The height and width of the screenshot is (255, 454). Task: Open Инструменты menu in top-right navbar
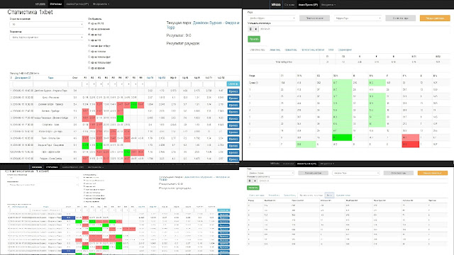(x=328, y=5)
